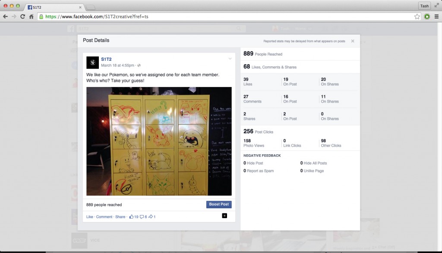442x253 pixels.
Task: Open the Pokemon lockers photo
Action: tap(159, 141)
